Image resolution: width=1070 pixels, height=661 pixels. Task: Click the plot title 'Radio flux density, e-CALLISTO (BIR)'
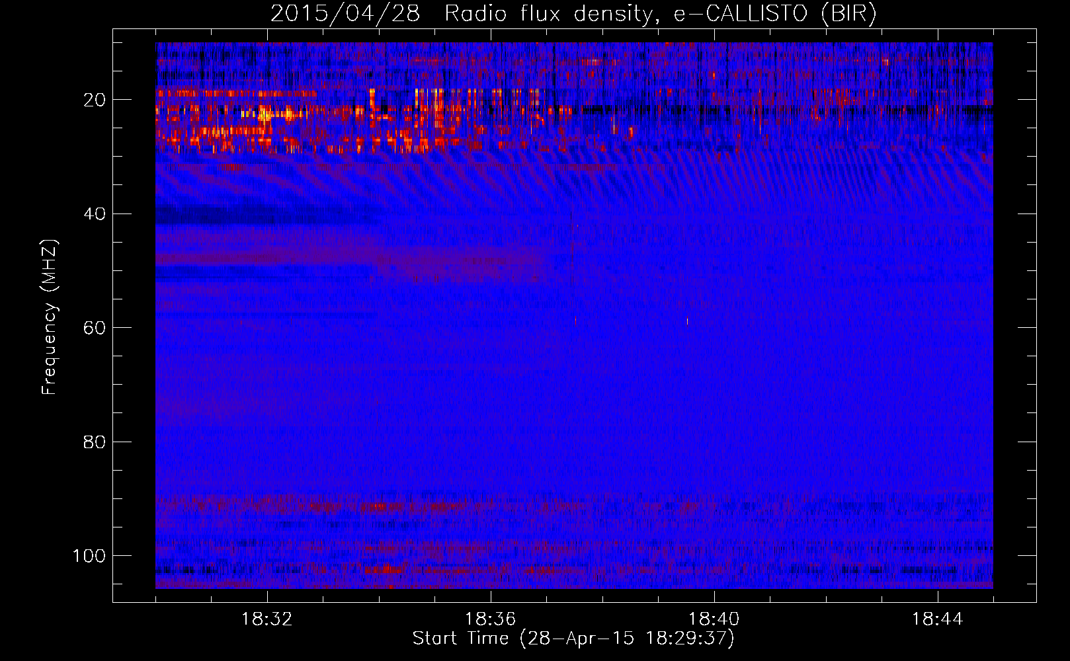click(x=660, y=14)
